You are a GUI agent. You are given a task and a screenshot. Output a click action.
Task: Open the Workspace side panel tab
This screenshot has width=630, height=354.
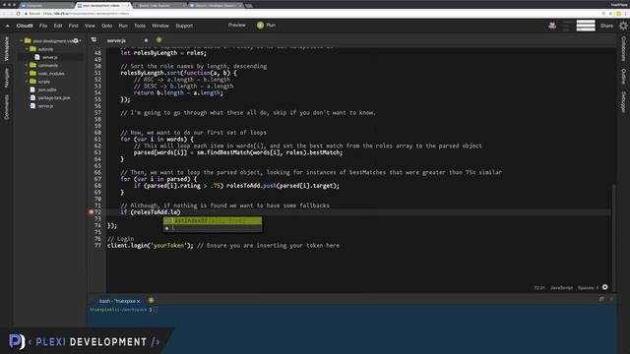[x=7, y=49]
